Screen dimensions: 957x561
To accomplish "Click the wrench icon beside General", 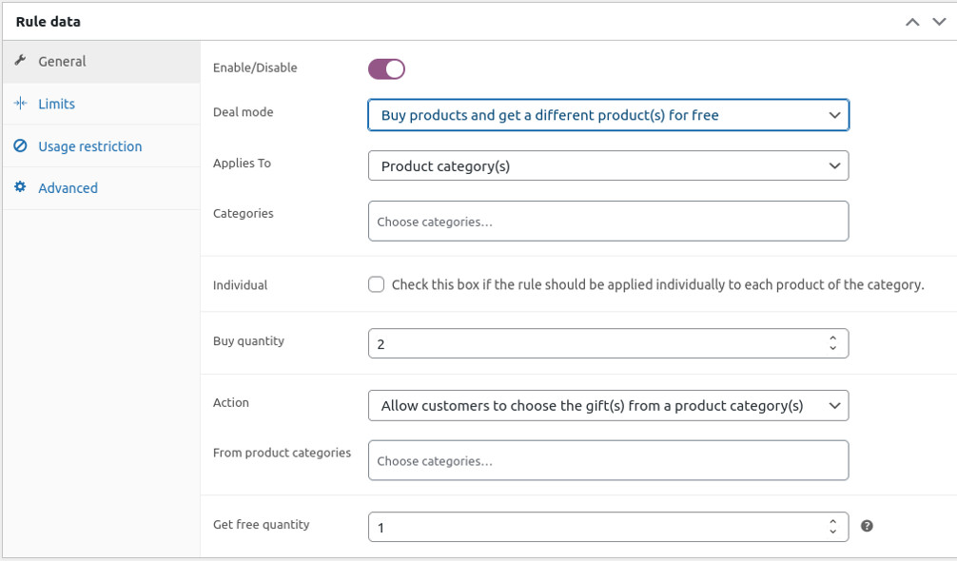I will [20, 61].
